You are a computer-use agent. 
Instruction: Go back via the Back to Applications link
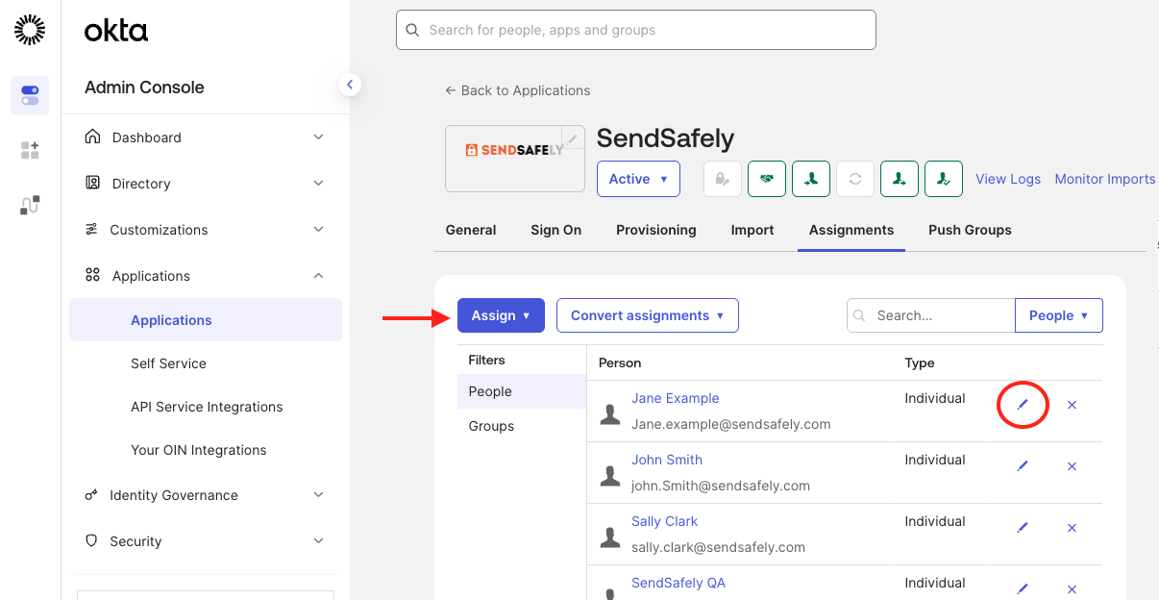(517, 90)
